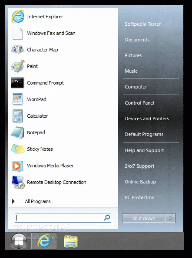This screenshot has width=192, height=258.
Task: Click the Shut down button
Action: 143,218
